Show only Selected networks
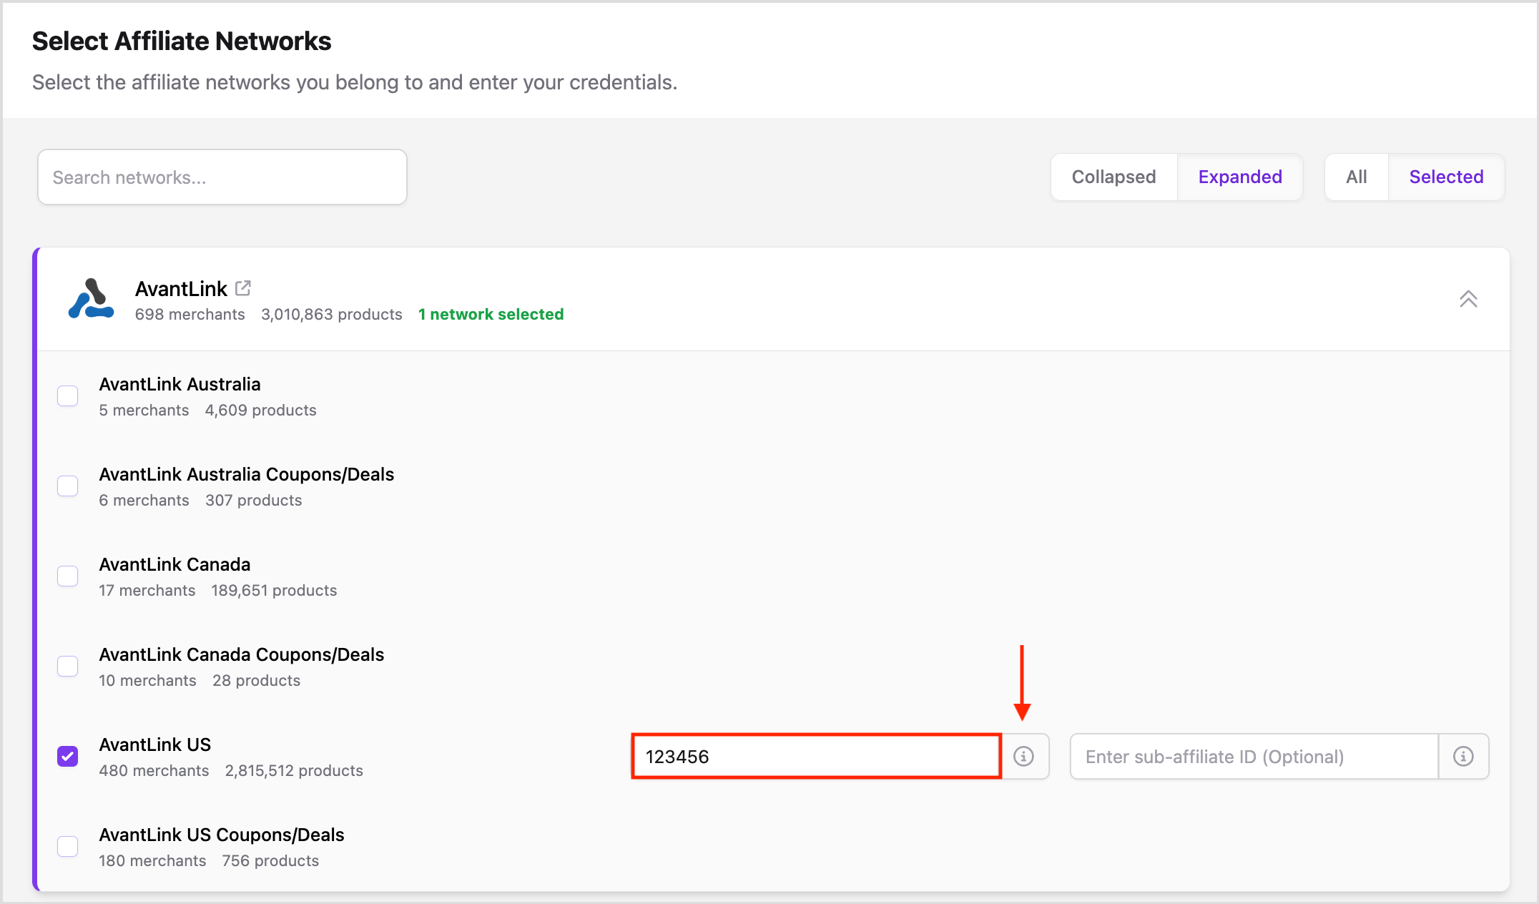Image resolution: width=1539 pixels, height=904 pixels. (x=1445, y=177)
